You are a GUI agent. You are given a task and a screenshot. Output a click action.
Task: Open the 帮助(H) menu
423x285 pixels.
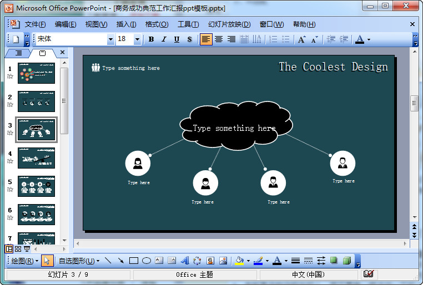(304, 24)
